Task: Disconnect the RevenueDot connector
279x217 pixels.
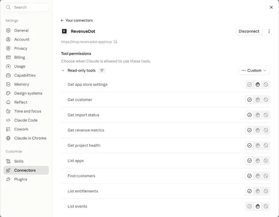Action: pos(249,31)
